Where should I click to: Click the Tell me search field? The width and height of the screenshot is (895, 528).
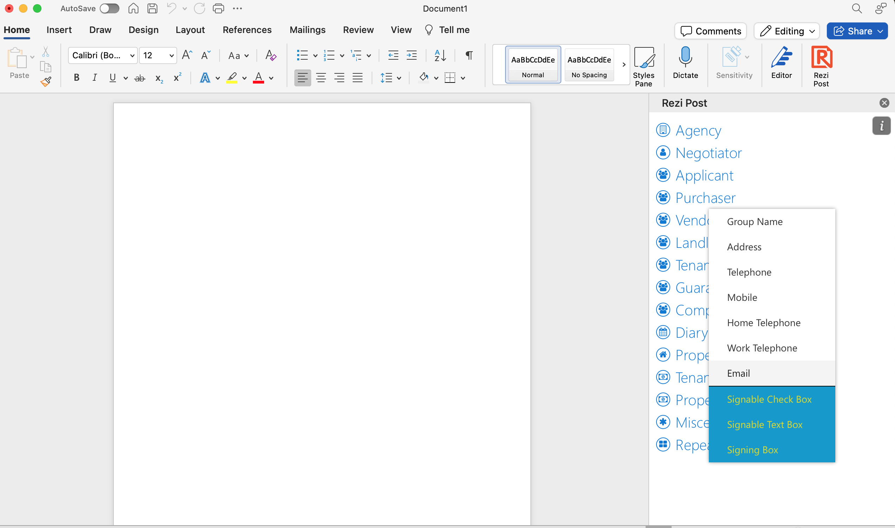coord(447,30)
